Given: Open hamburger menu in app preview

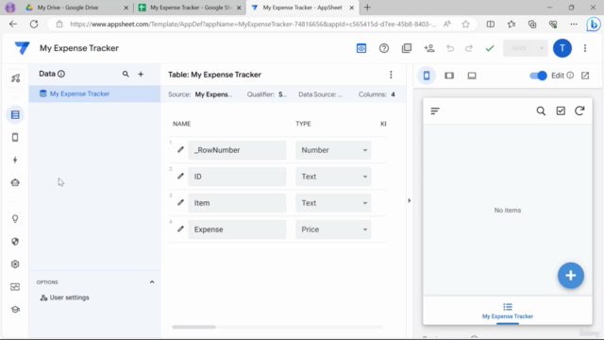Looking at the screenshot, I should point(435,111).
